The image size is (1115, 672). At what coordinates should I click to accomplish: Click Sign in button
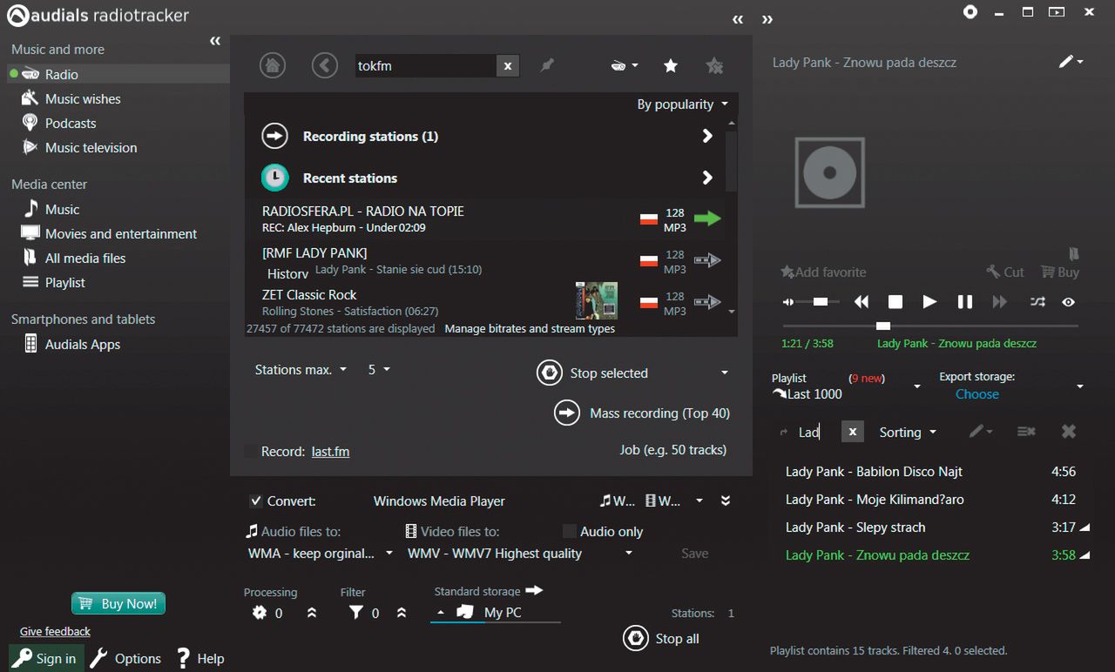(x=46, y=658)
